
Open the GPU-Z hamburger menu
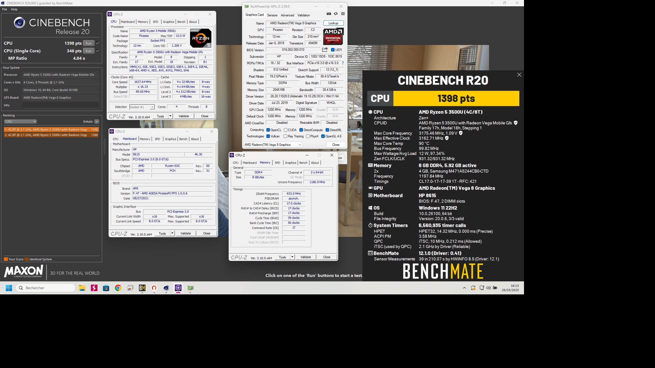[x=343, y=14]
